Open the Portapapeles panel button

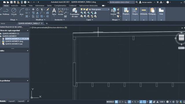pos(152,14)
